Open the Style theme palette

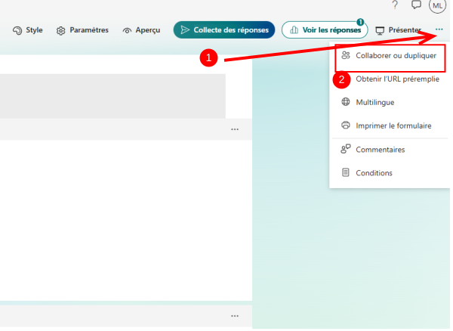pyautogui.click(x=28, y=30)
